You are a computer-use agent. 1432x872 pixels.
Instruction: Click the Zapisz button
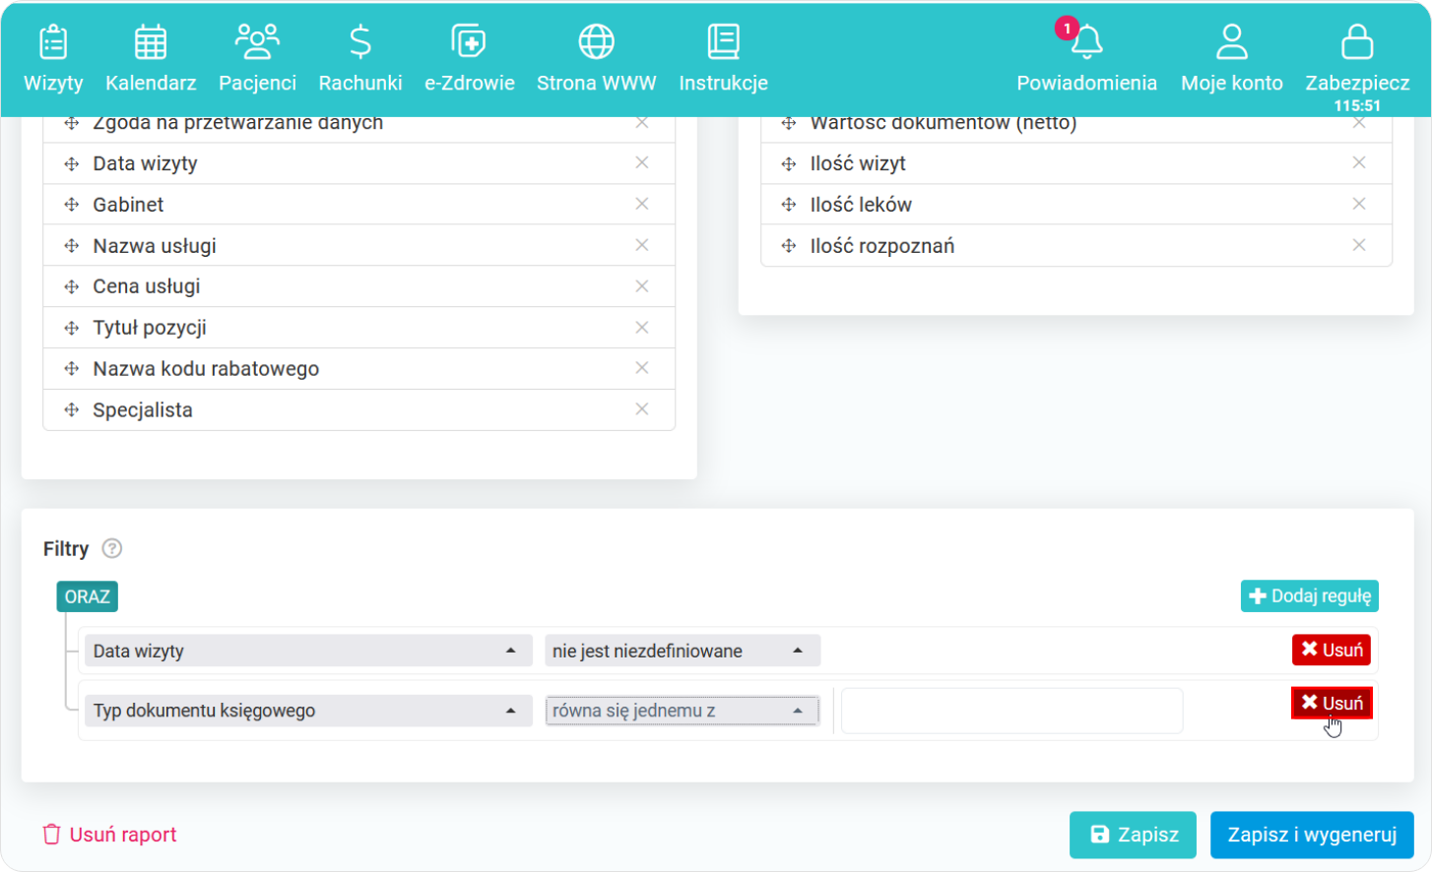(x=1133, y=835)
